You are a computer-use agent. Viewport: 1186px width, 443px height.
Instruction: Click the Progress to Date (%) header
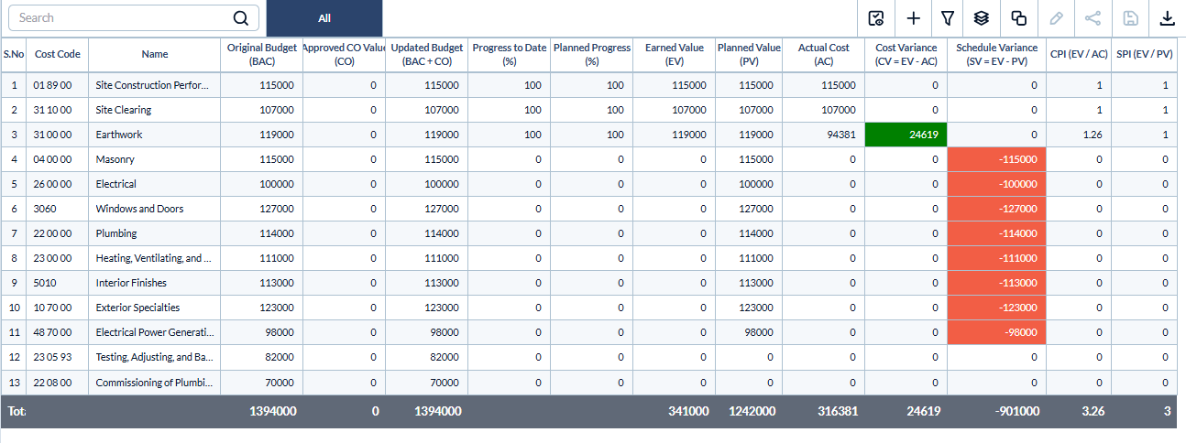509,54
